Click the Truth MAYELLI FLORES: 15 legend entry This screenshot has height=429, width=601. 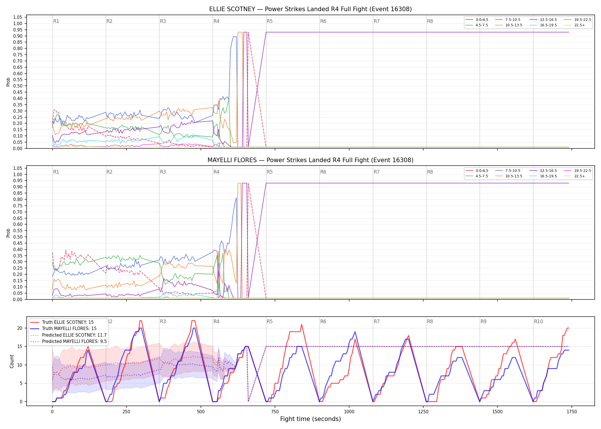tap(64, 329)
